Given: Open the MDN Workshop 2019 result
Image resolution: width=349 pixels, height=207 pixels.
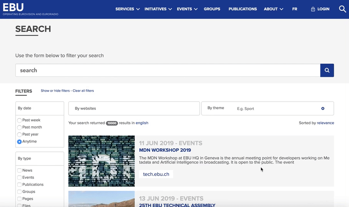Looking at the screenshot, I should (165, 150).
